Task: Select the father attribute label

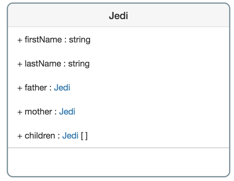Action: point(36,87)
